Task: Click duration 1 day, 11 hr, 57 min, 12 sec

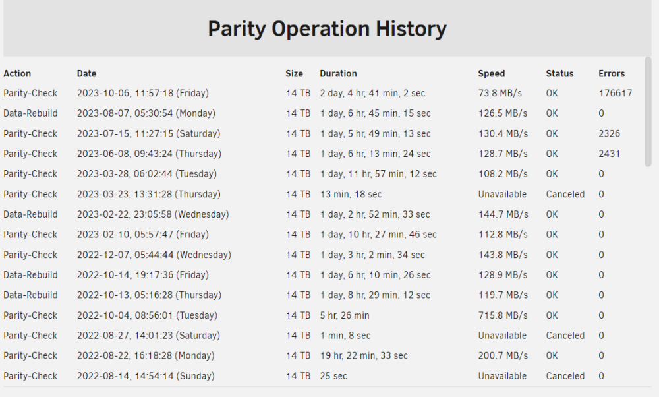Action: coord(378,173)
